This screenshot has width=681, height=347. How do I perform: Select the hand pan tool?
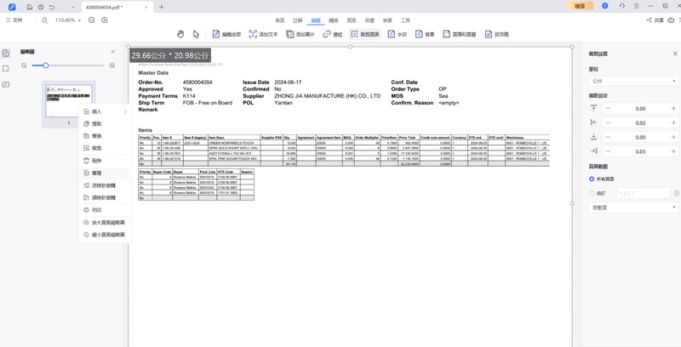pos(180,34)
